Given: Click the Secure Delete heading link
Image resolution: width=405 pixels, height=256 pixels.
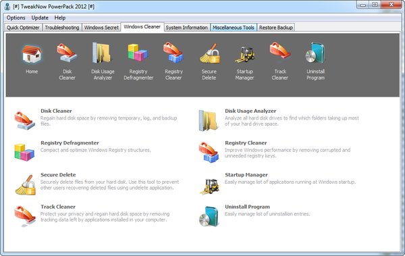Looking at the screenshot, I should pyautogui.click(x=58, y=175).
